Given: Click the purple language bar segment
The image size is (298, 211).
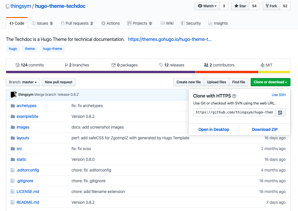Looking at the screenshot, I should pos(101,72).
